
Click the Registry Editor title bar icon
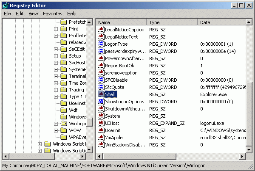[x=6, y=6]
